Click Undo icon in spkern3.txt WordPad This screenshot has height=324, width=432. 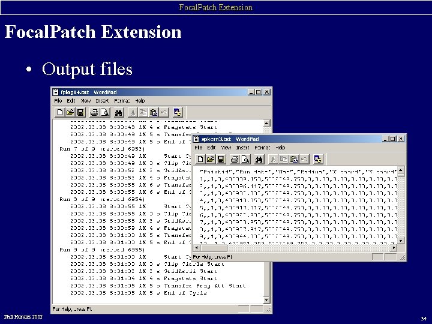coord(304,159)
